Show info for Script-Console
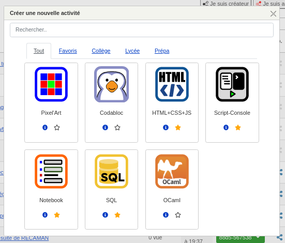This screenshot has height=243, width=285. pos(226,127)
